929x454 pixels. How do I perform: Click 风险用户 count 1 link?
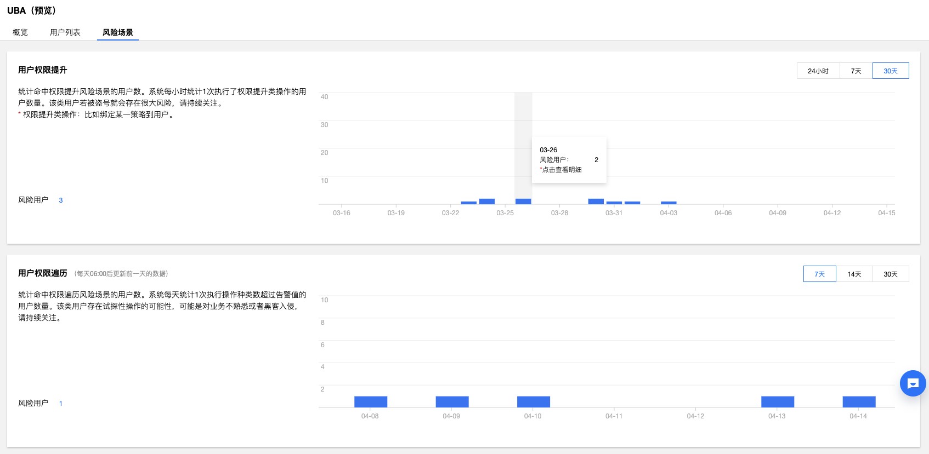(61, 404)
